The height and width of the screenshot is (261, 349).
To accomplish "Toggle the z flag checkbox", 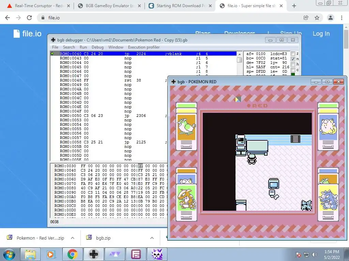I will tap(293, 53).
